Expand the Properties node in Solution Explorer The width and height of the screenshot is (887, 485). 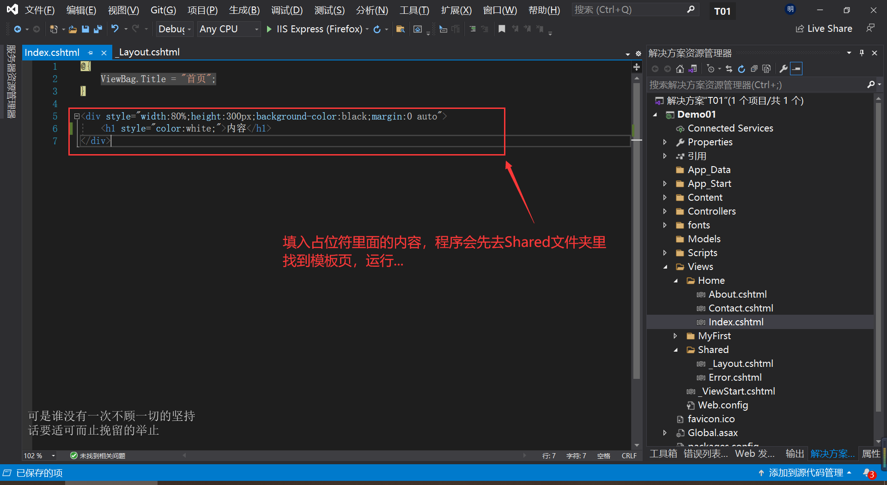pos(665,142)
